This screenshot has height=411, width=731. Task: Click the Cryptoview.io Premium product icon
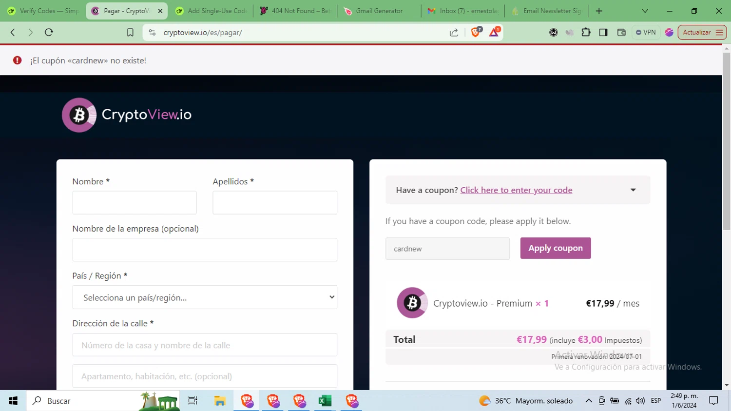coord(412,303)
